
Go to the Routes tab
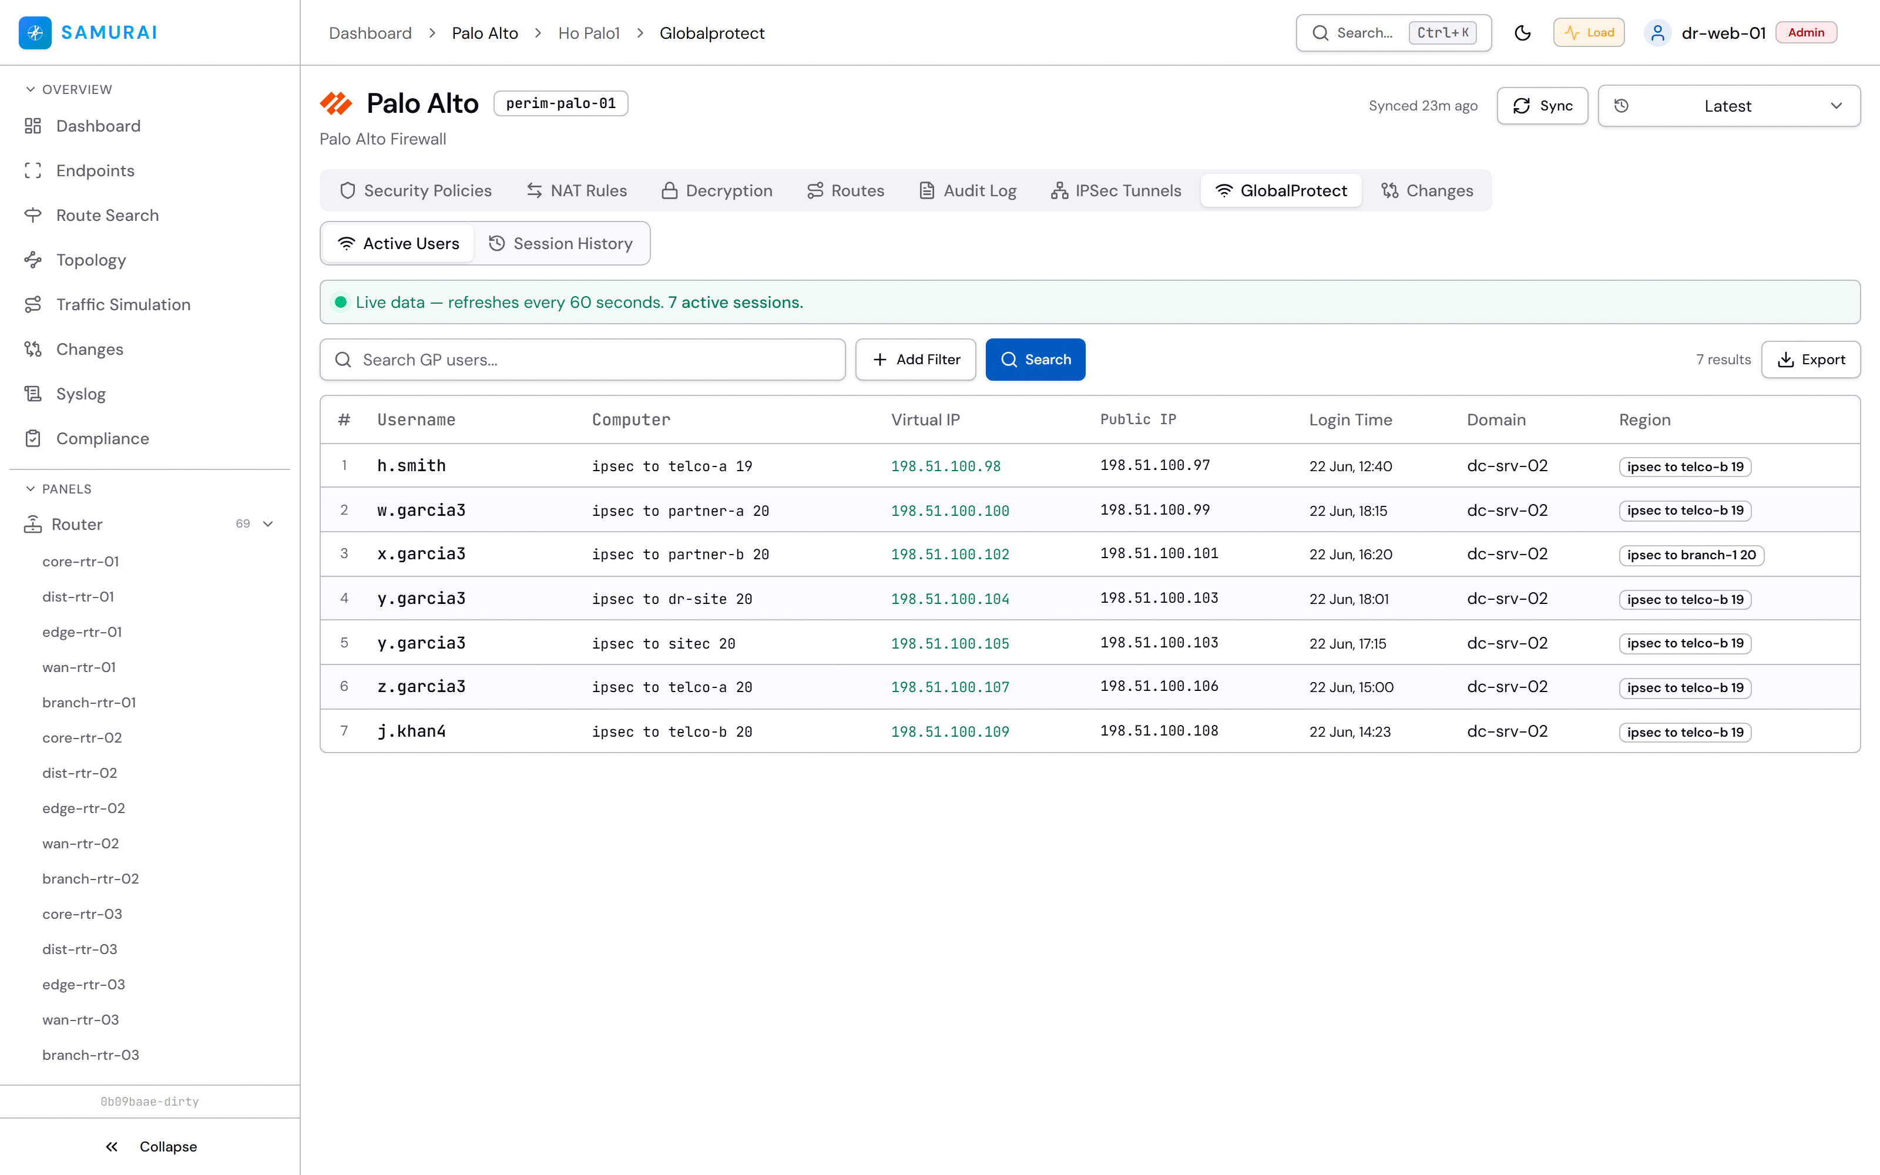pos(845,190)
